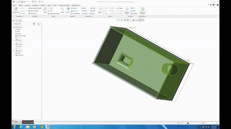Apply the Shell tool from ribbon
This screenshot has width=231, height=129.
click(x=93, y=11)
